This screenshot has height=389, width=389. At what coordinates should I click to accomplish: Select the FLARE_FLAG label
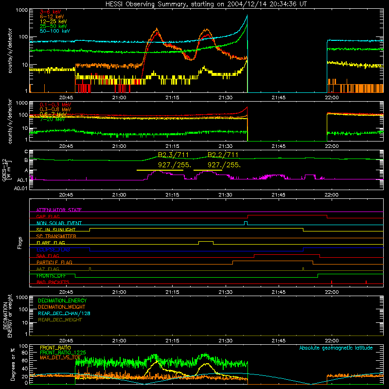[51, 243]
